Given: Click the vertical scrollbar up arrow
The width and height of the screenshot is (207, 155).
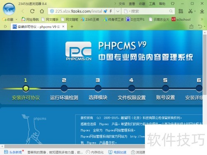Looking at the screenshot, I should (205, 32).
